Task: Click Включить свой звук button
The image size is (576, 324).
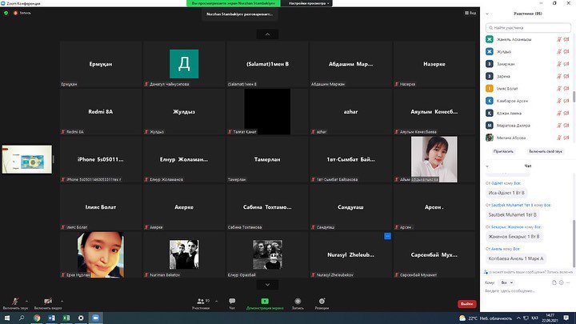Action: point(546,150)
